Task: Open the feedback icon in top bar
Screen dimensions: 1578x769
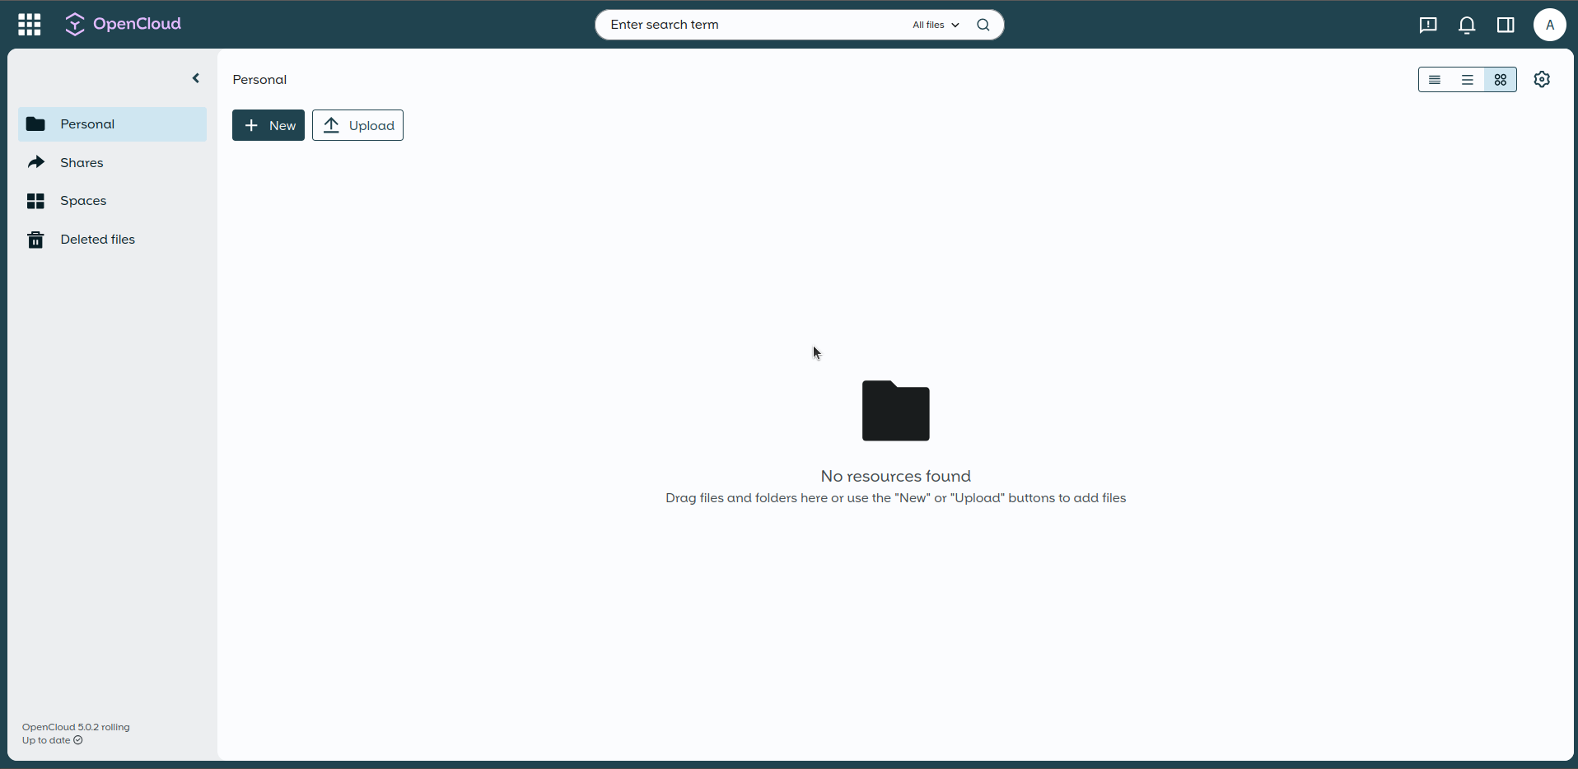Action: point(1428,25)
